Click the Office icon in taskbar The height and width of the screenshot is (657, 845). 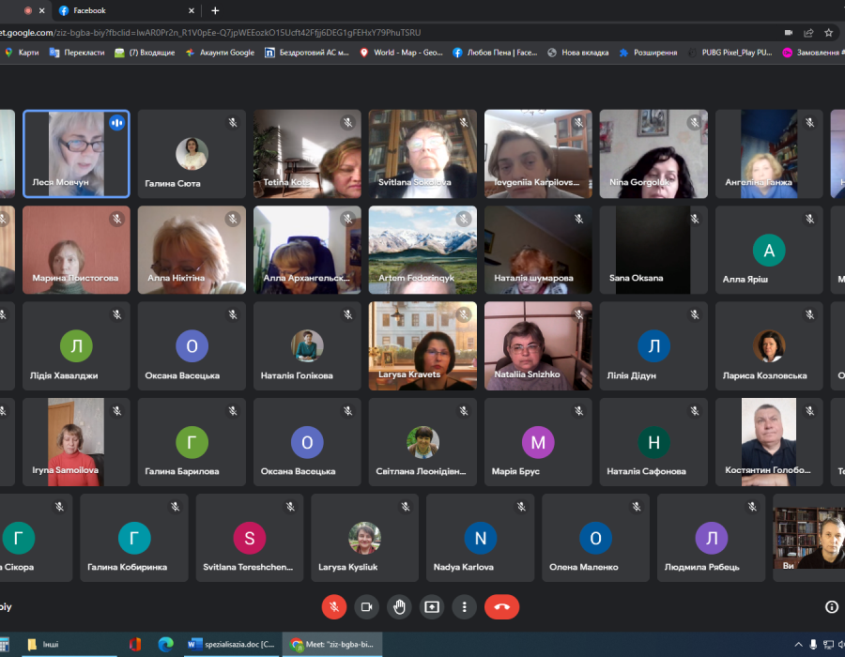pyautogui.click(x=135, y=644)
